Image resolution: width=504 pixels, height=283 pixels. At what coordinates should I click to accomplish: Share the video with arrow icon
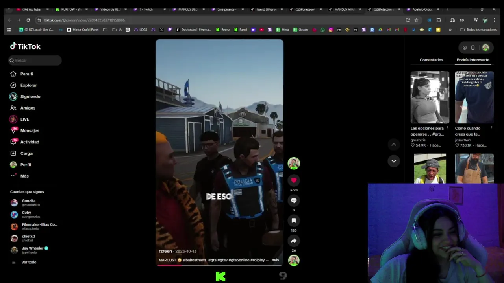(x=294, y=241)
